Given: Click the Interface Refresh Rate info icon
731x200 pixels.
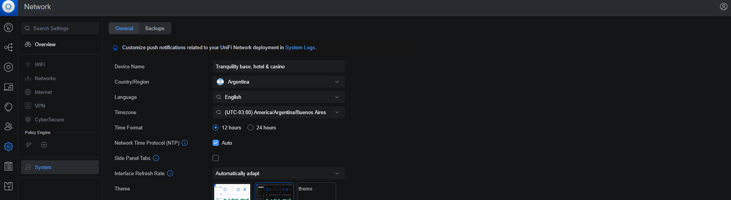Looking at the screenshot, I should pyautogui.click(x=170, y=173).
